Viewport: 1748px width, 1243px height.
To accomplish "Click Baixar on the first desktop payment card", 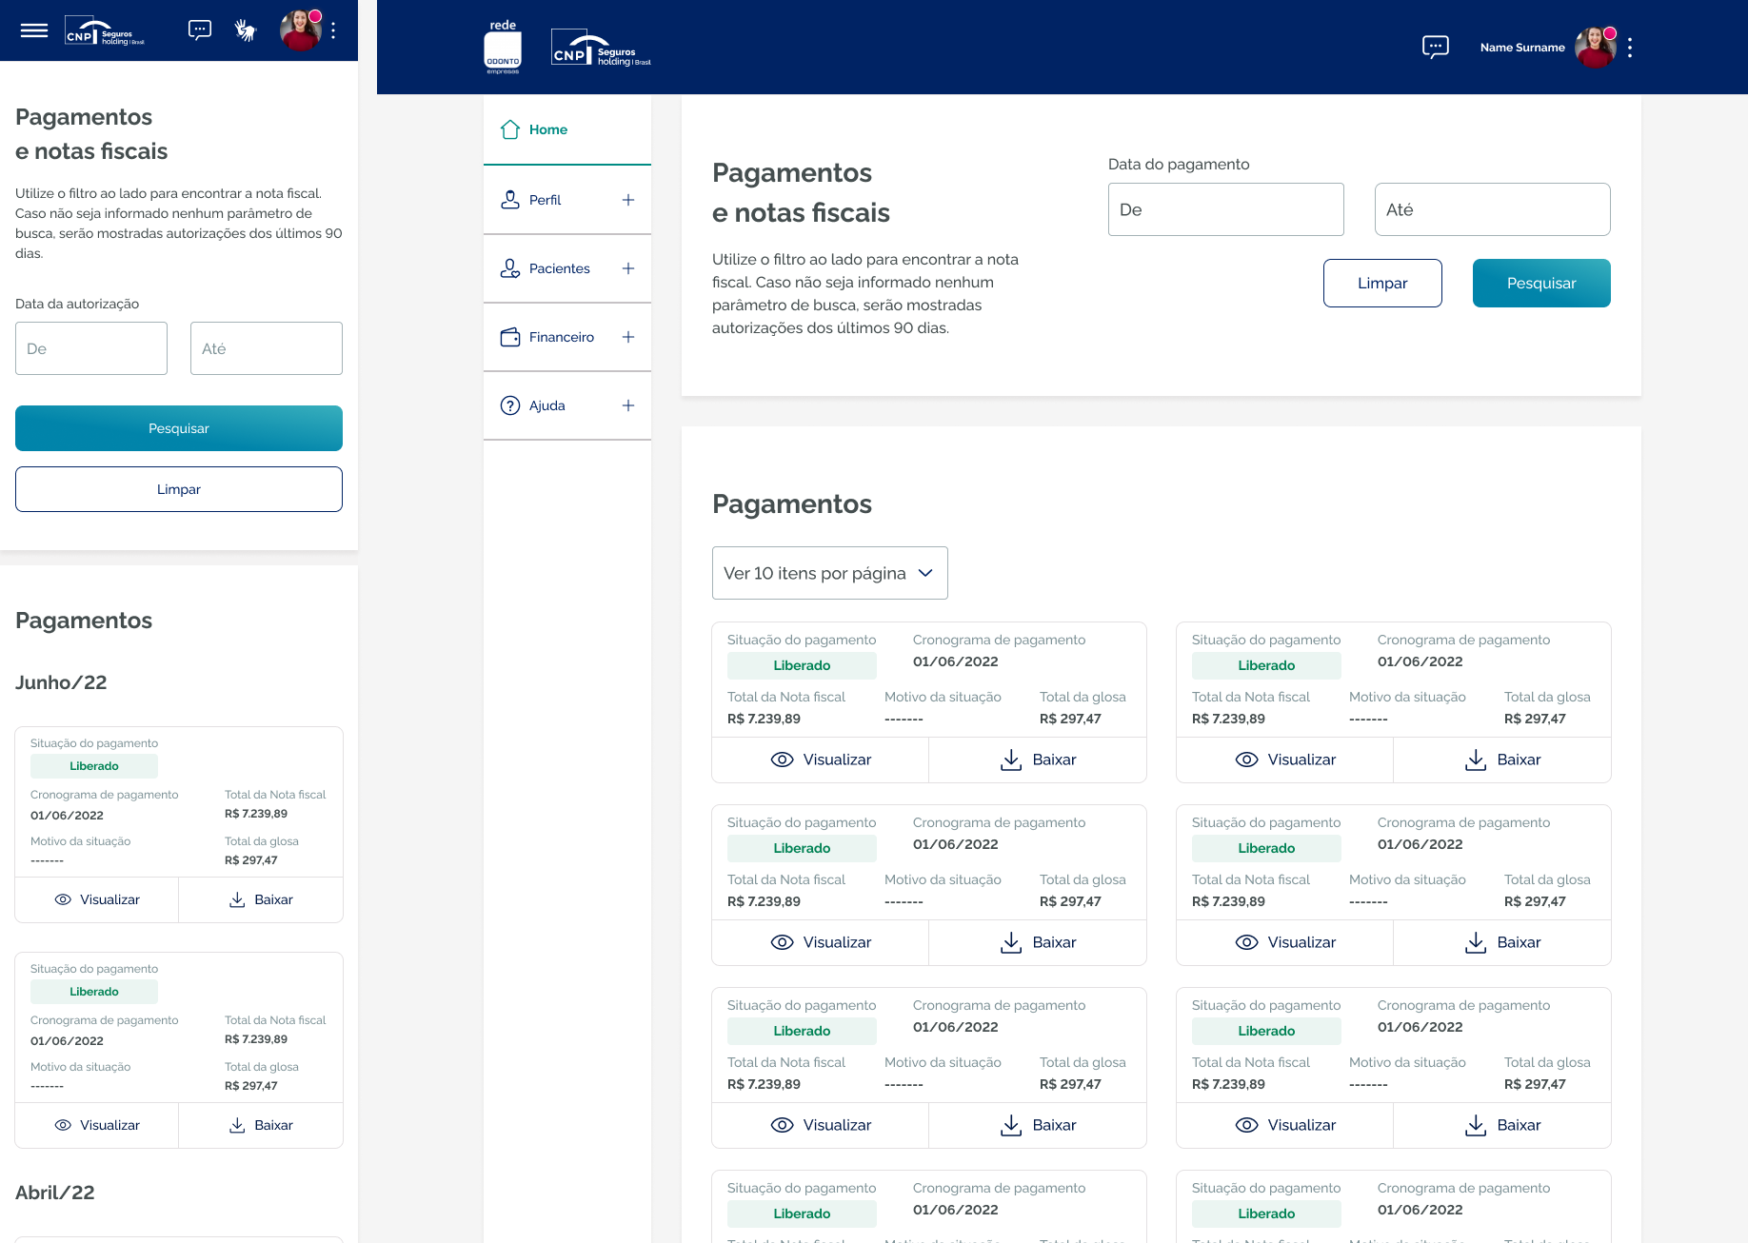I will (1038, 760).
